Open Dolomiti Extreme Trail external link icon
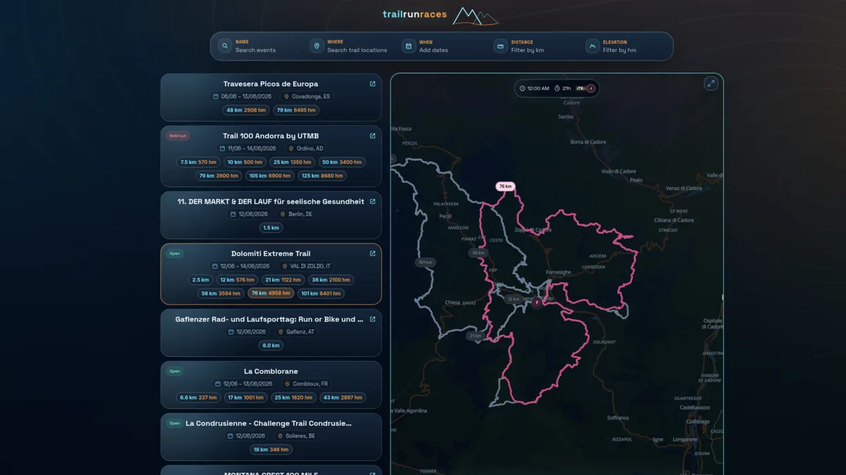This screenshot has width=846, height=475. click(x=372, y=253)
